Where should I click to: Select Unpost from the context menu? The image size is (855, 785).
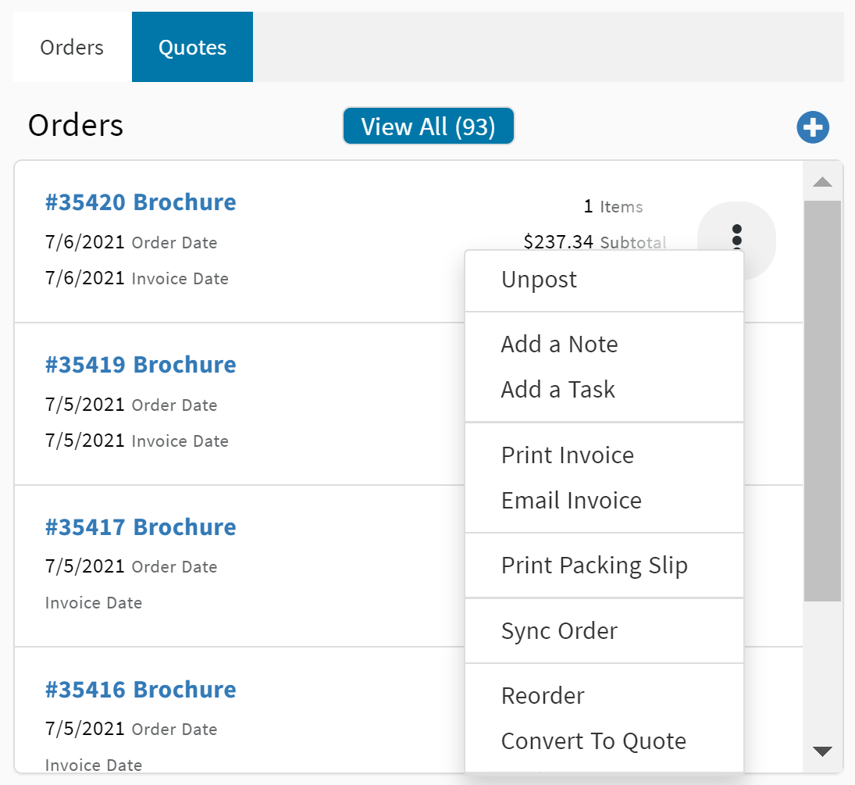coord(604,280)
